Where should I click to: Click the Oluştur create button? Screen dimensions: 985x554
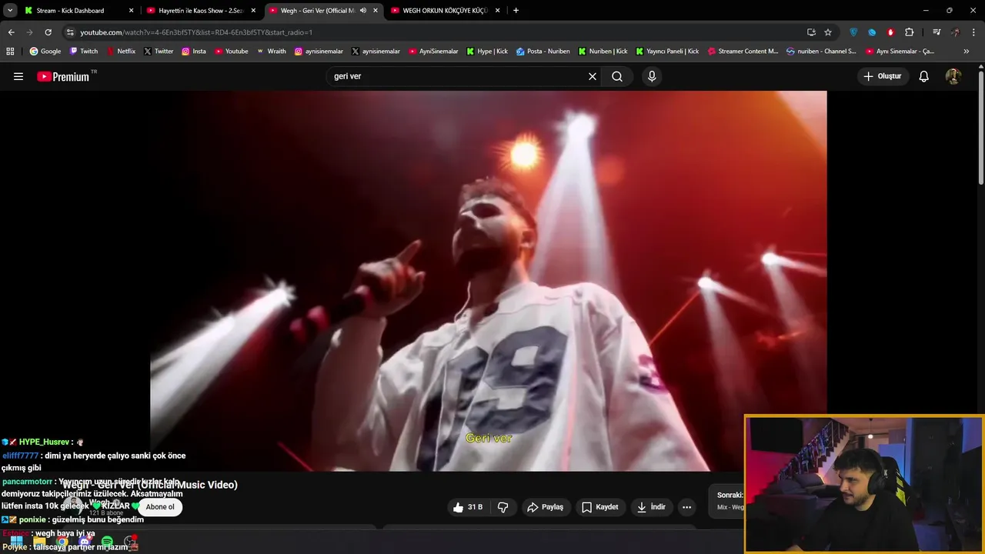(x=883, y=76)
